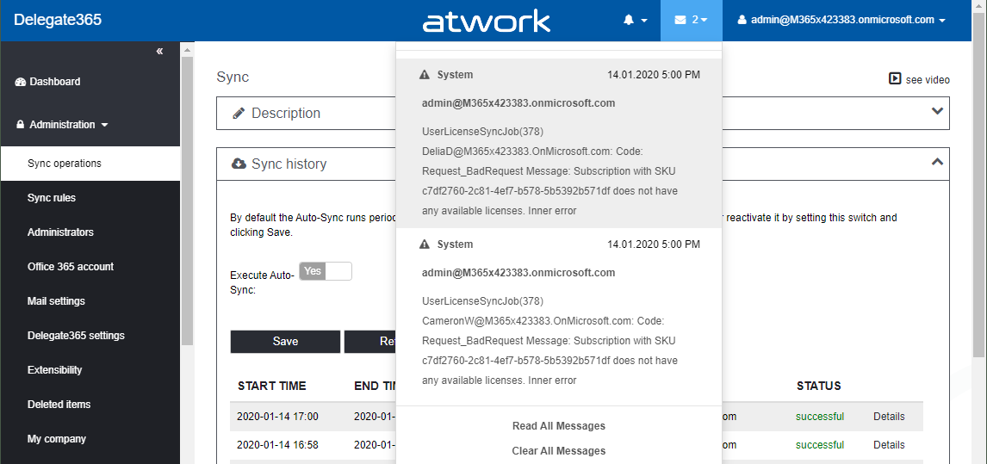Expand the Description panel chevron
The image size is (987, 464).
tap(938, 112)
